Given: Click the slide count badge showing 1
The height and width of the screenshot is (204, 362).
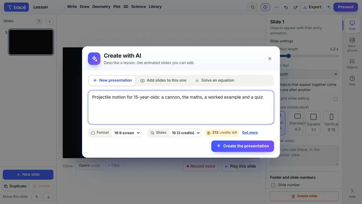Looking at the screenshot, I should [39, 21].
